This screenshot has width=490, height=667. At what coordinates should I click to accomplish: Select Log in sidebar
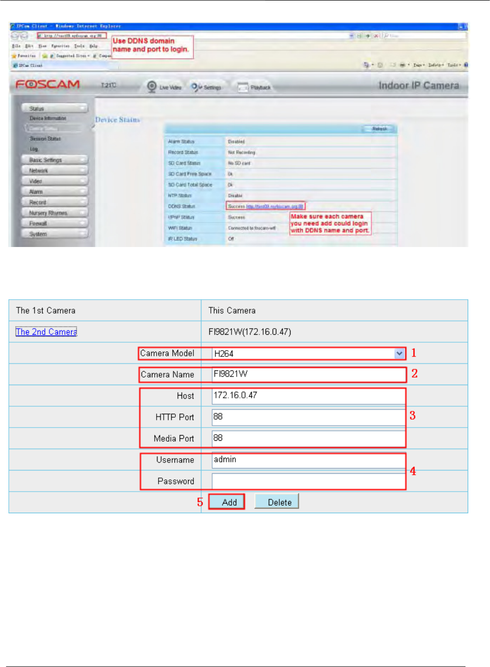pyautogui.click(x=34, y=149)
